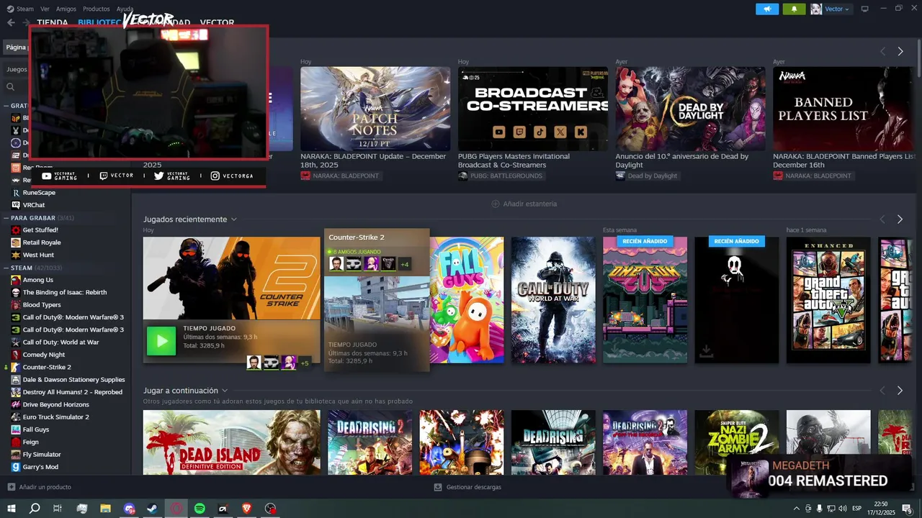
Task: Open the Spotify taskbar icon
Action: [x=200, y=509]
